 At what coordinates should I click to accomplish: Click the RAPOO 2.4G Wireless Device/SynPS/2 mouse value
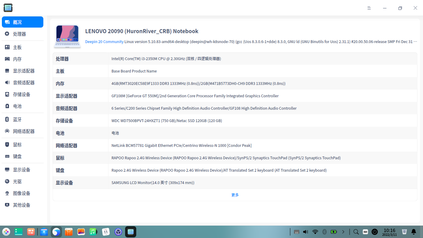(226, 158)
